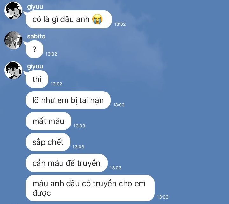Open sabito's profile picture
The height and width of the screenshot is (204, 229).
click(13, 40)
